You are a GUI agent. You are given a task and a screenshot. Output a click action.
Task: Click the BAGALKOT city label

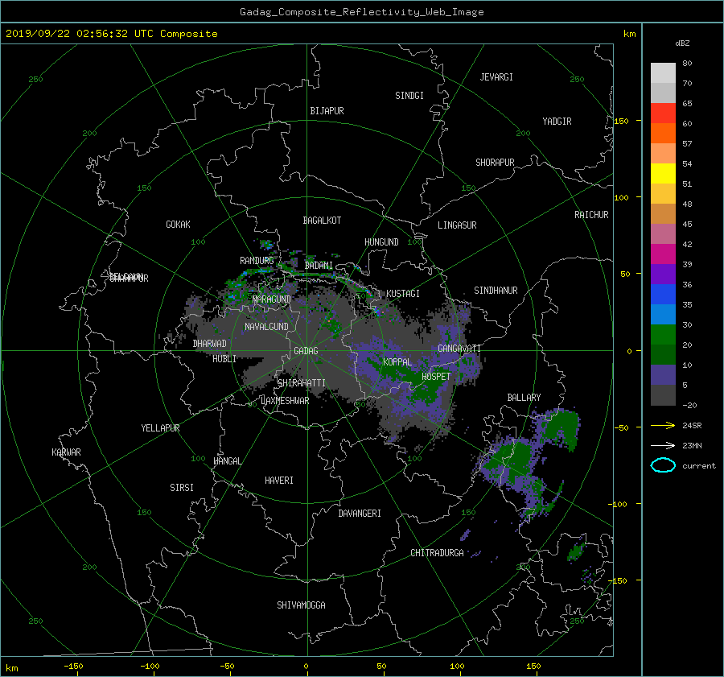click(x=322, y=221)
